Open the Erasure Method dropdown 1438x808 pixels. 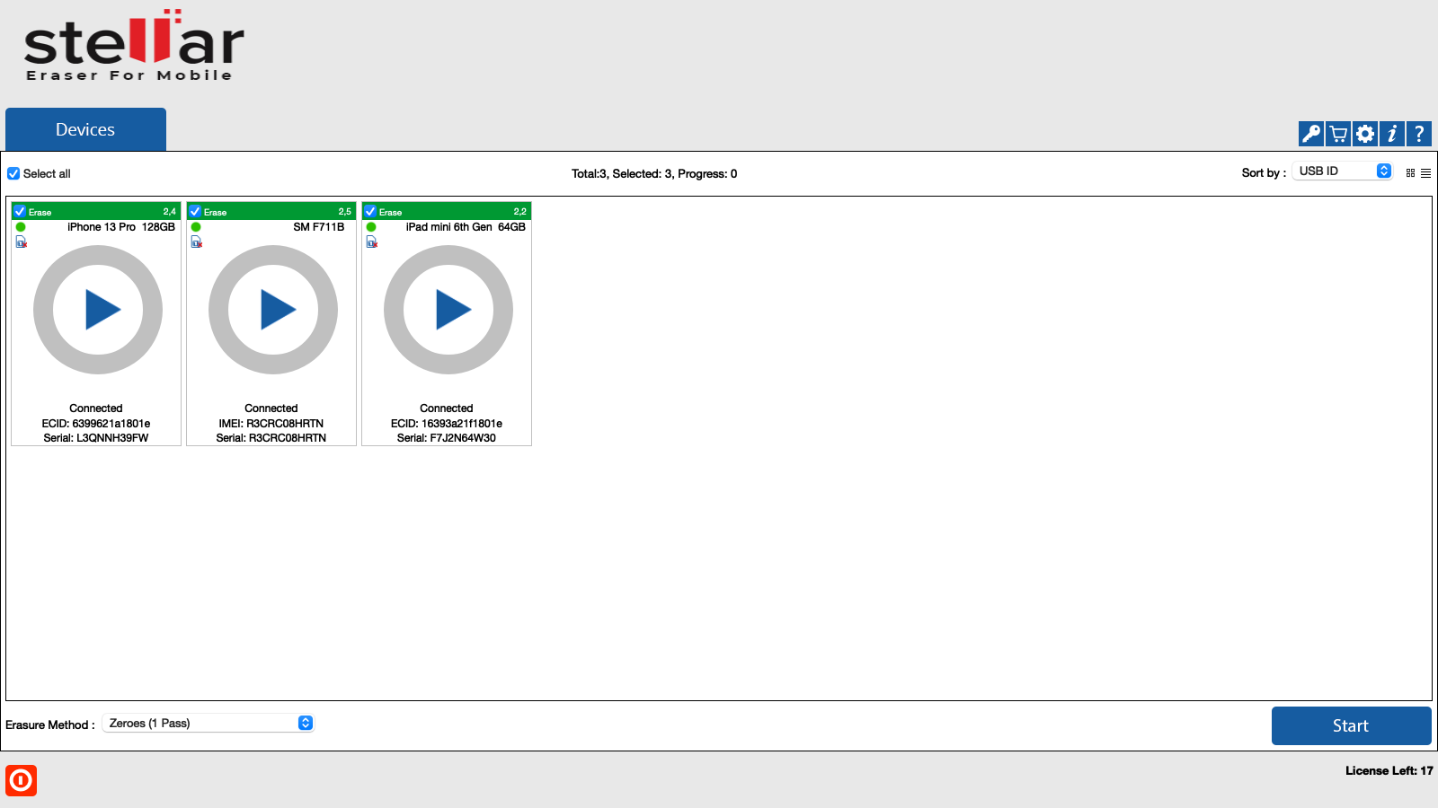click(208, 723)
